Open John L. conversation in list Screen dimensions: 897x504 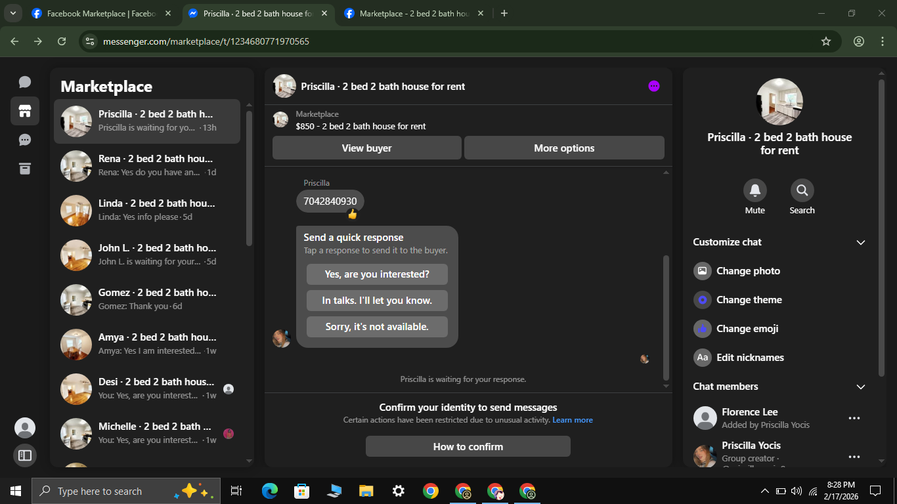click(147, 255)
